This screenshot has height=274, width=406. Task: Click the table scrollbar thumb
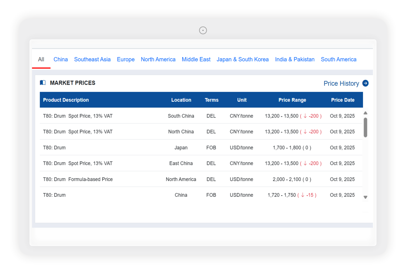365,127
